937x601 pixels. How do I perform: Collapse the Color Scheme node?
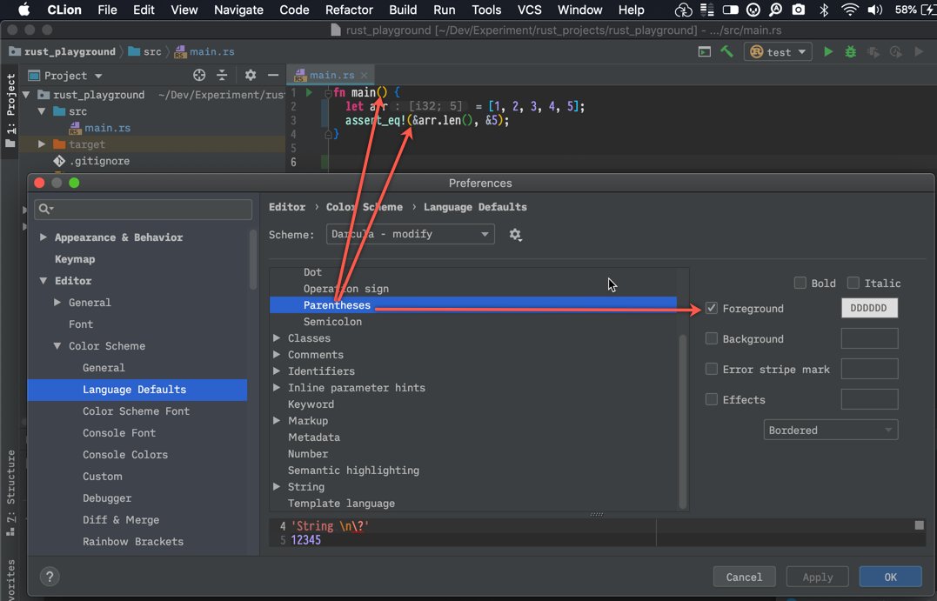tap(57, 346)
